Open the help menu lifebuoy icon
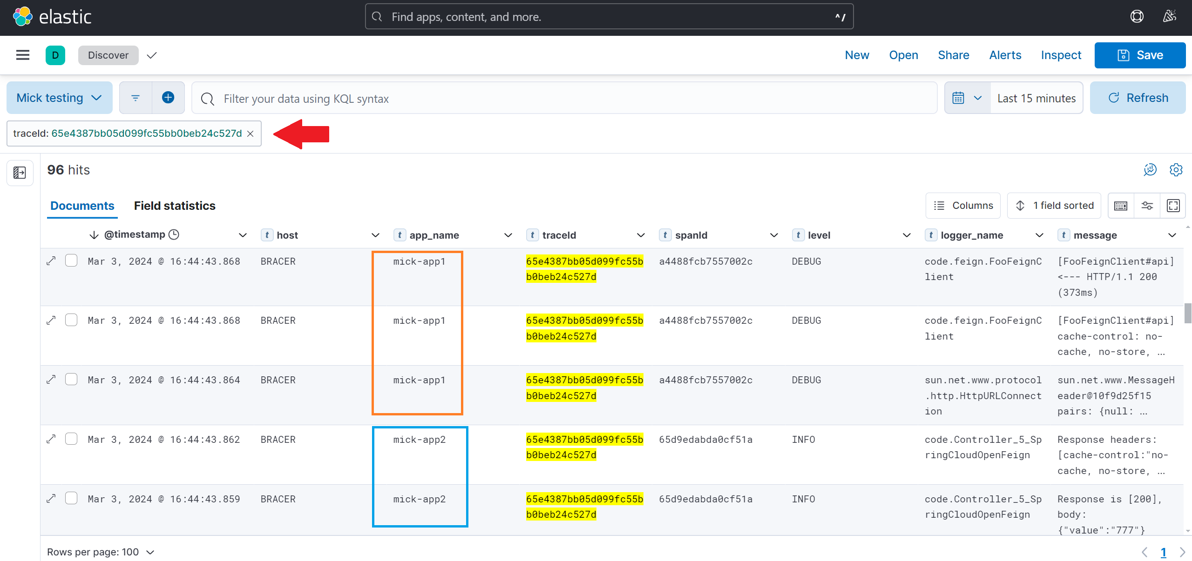1192x561 pixels. [x=1137, y=17]
